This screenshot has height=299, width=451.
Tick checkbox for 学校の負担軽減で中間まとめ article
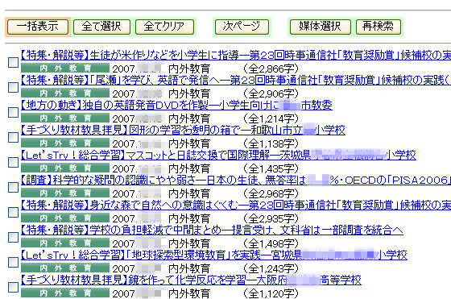point(13,237)
